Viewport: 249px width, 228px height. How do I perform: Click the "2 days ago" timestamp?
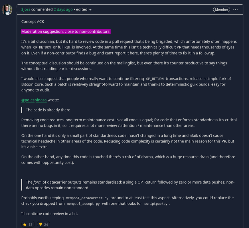pos(63,9)
